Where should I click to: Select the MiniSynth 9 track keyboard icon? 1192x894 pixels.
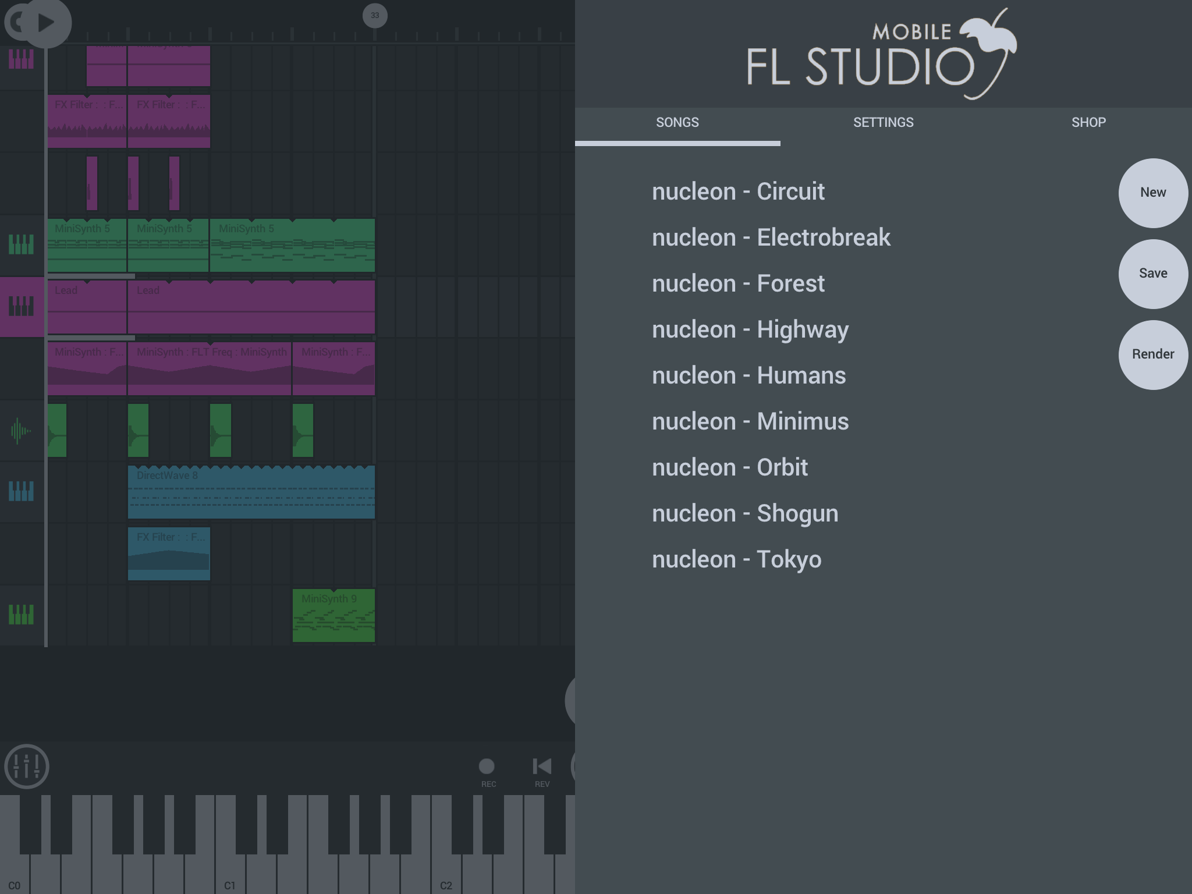tap(22, 615)
